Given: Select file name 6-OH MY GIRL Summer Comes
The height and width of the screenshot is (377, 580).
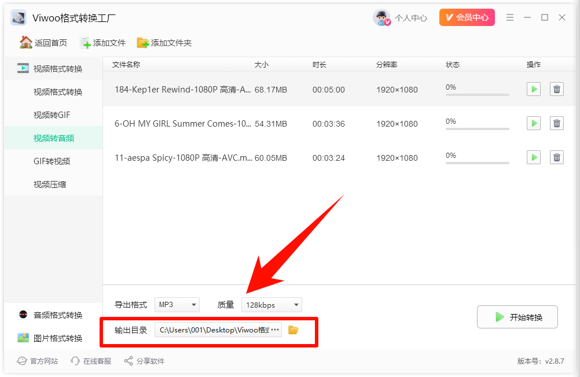Looking at the screenshot, I should tap(183, 123).
